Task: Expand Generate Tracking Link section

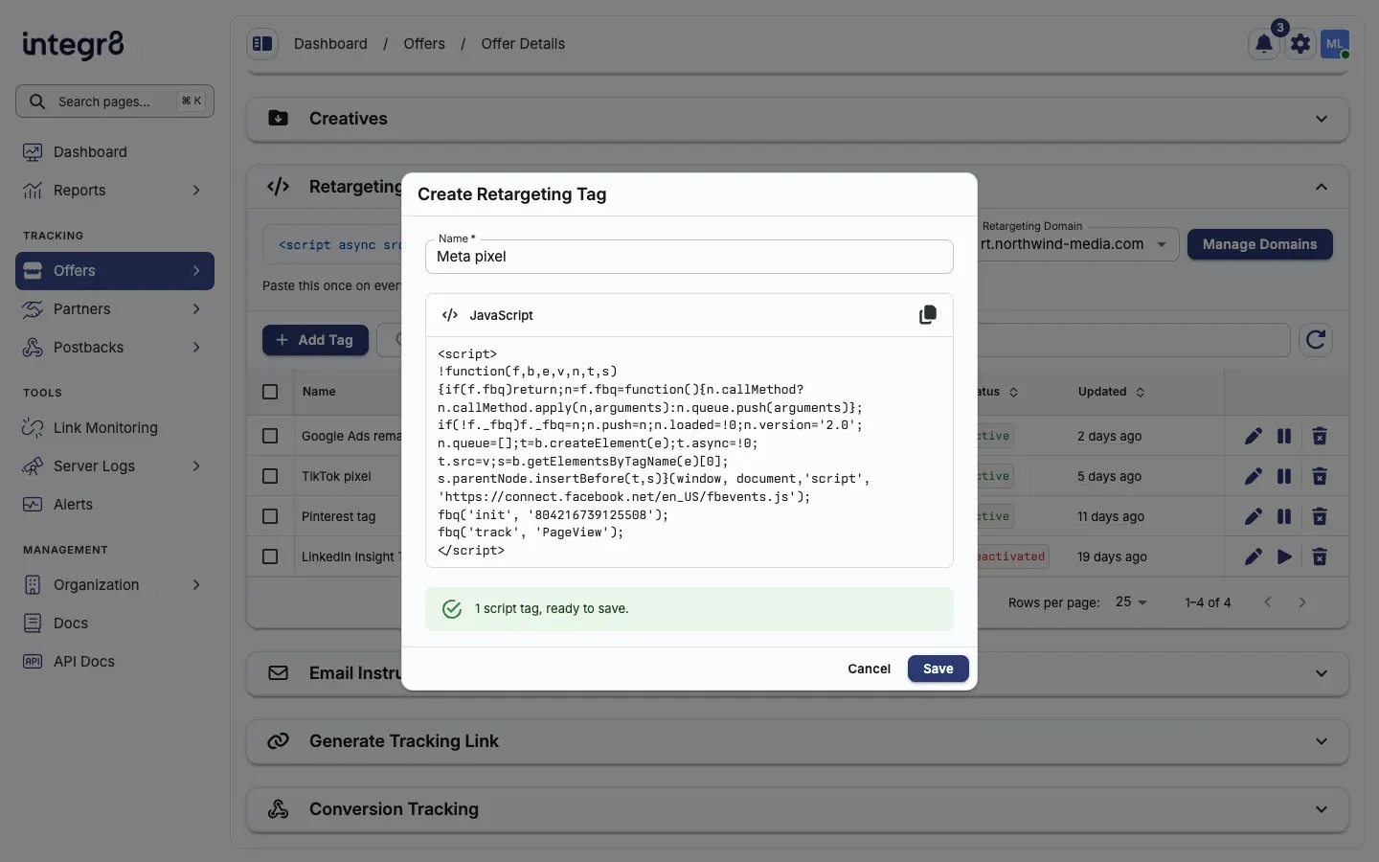Action: [798, 741]
